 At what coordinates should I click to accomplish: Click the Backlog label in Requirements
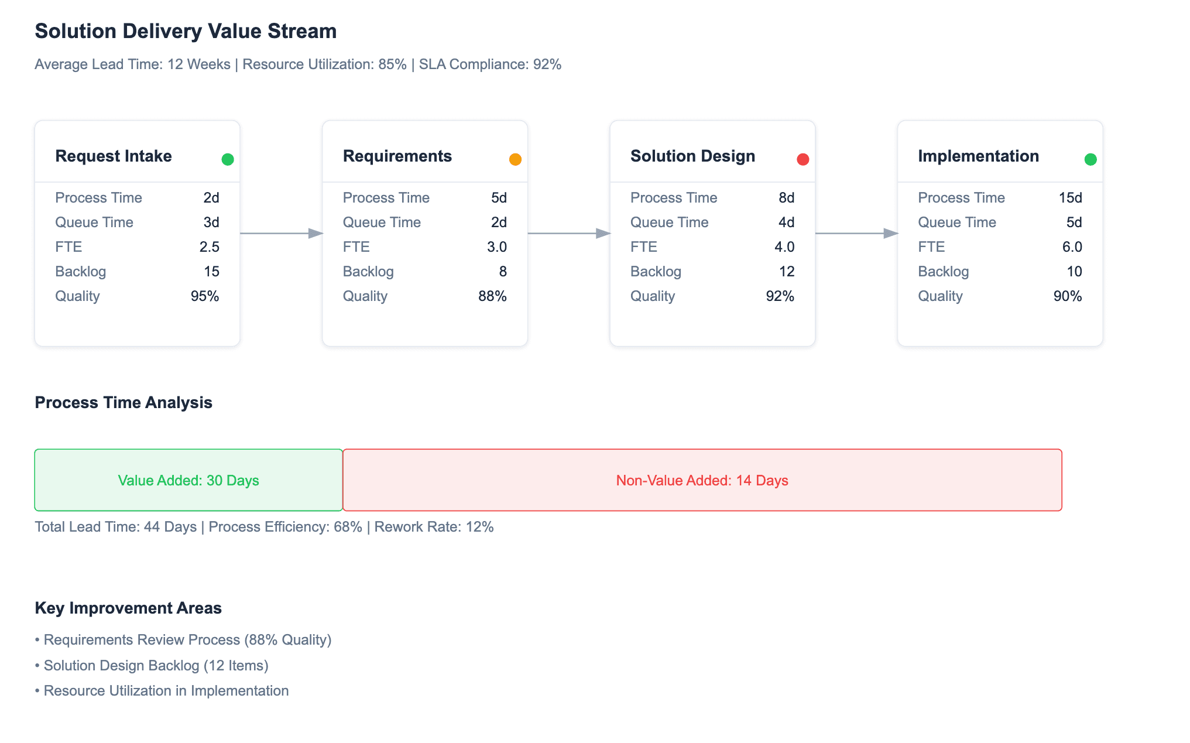tap(368, 272)
